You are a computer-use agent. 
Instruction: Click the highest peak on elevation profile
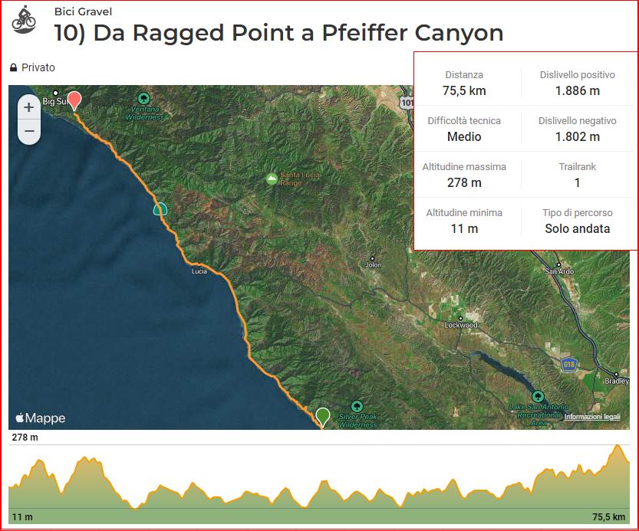[618, 446]
